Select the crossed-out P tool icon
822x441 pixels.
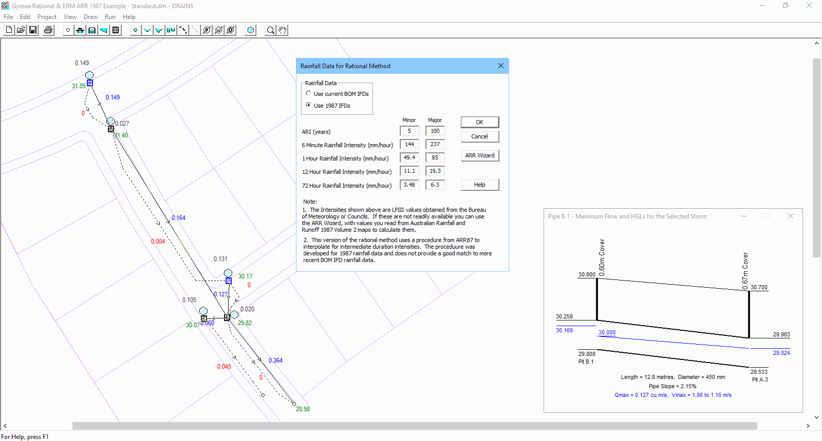pos(207,30)
